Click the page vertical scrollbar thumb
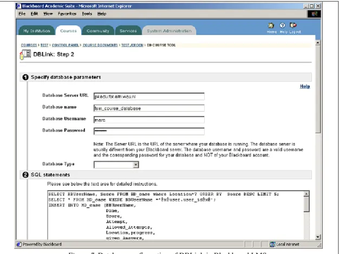 318,89
